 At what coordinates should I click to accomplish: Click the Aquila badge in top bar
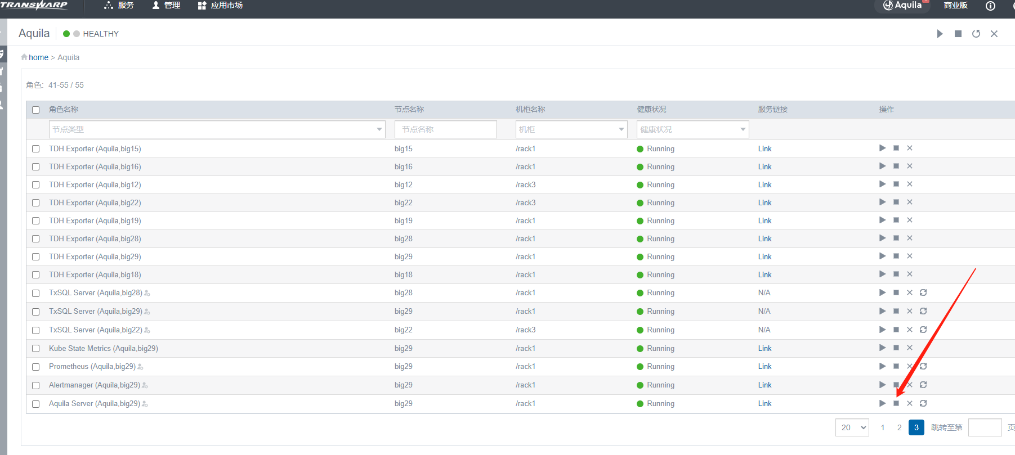[x=902, y=6]
